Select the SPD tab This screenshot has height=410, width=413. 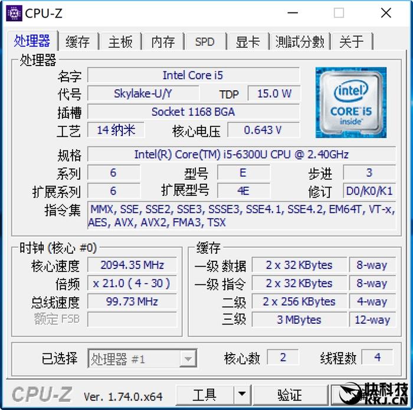205,42
